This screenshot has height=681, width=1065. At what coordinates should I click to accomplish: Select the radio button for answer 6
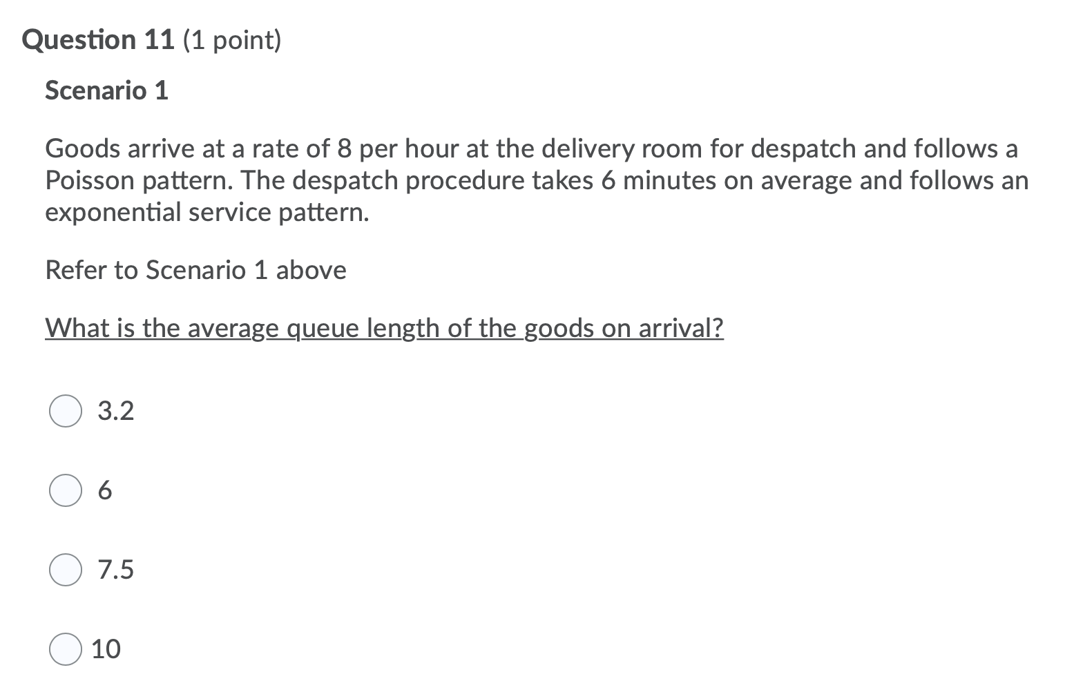[65, 491]
